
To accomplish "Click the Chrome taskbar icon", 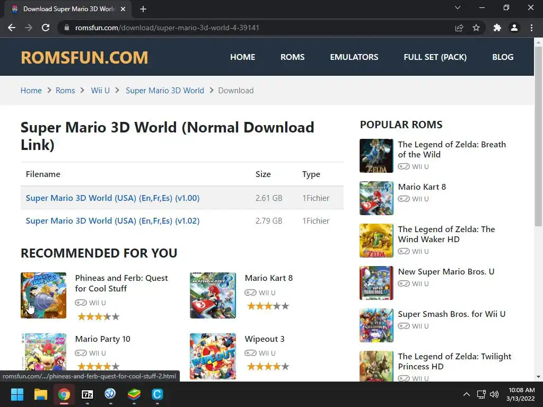I will (64, 394).
